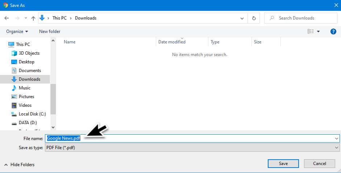
Task: Sort by the Name column header
Action: coord(70,42)
